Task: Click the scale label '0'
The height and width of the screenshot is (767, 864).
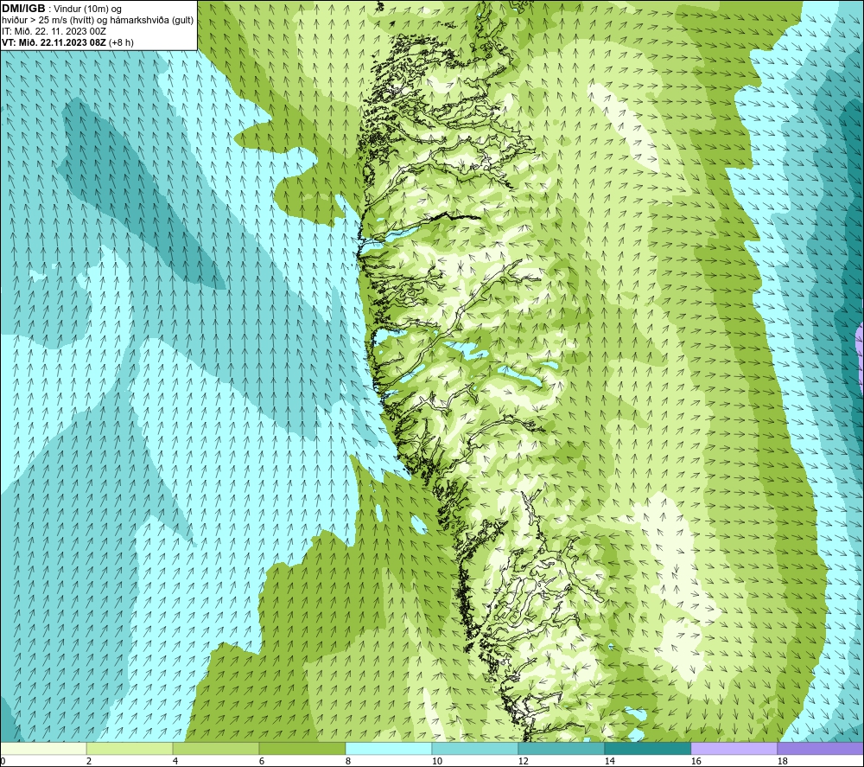Action: tap(3, 761)
